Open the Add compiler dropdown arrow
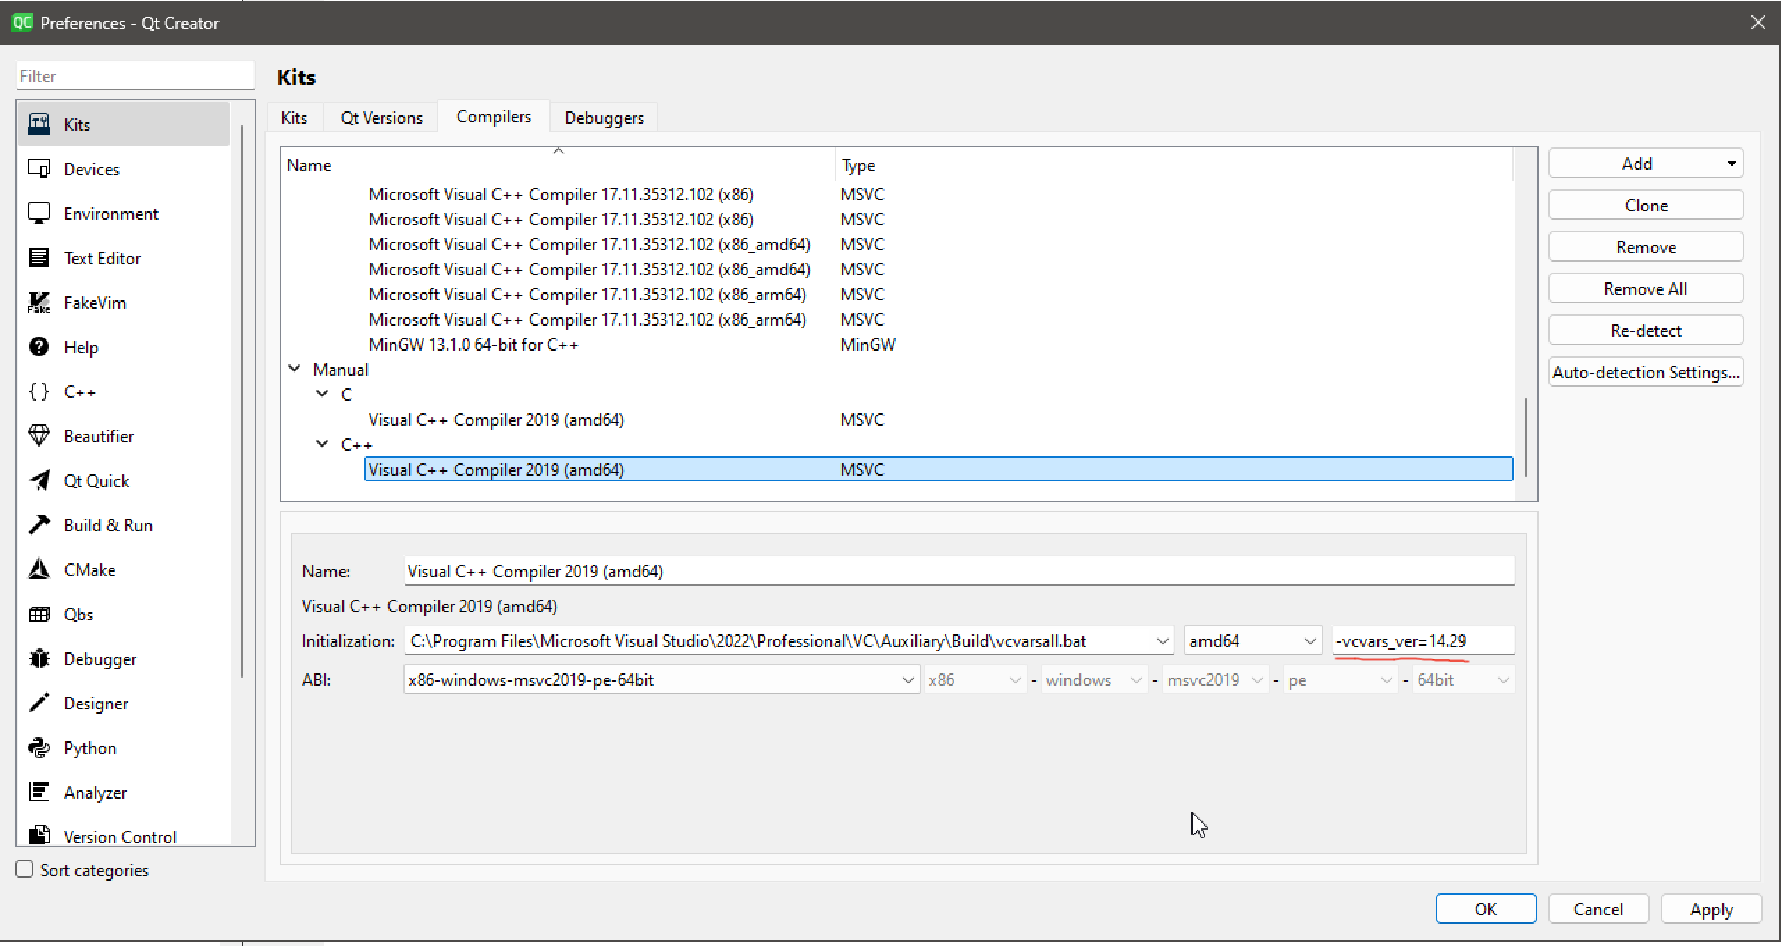The width and height of the screenshot is (1782, 946). tap(1731, 164)
